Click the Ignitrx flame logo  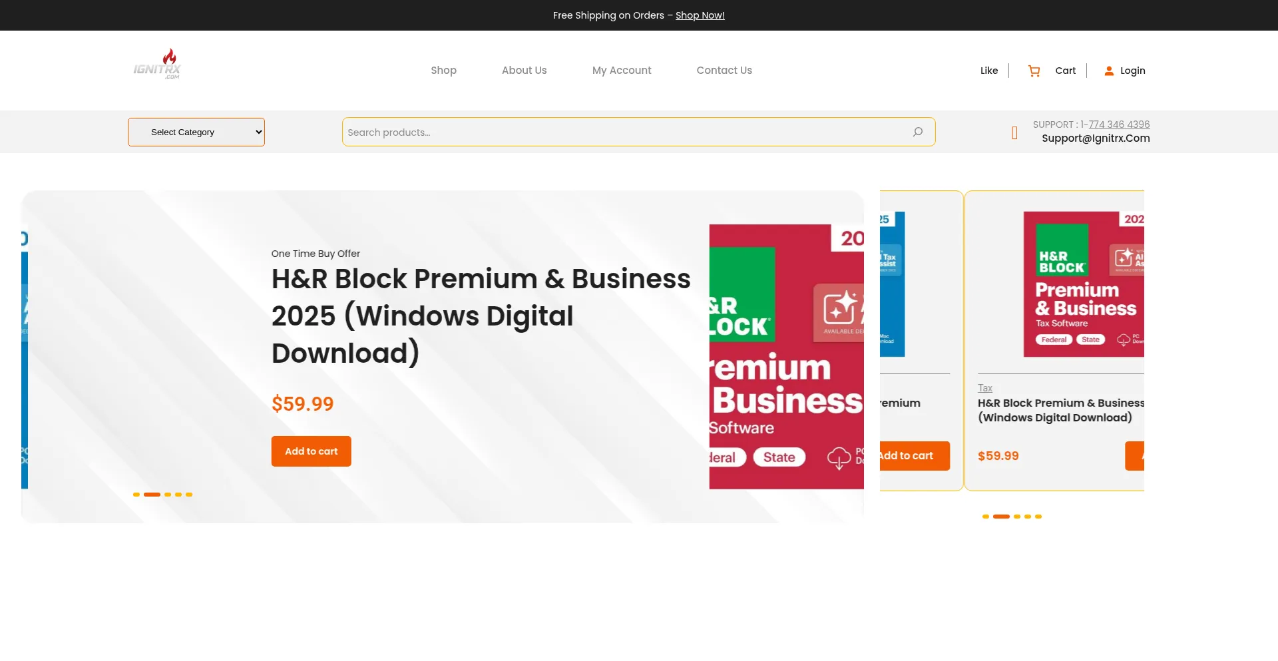(157, 64)
